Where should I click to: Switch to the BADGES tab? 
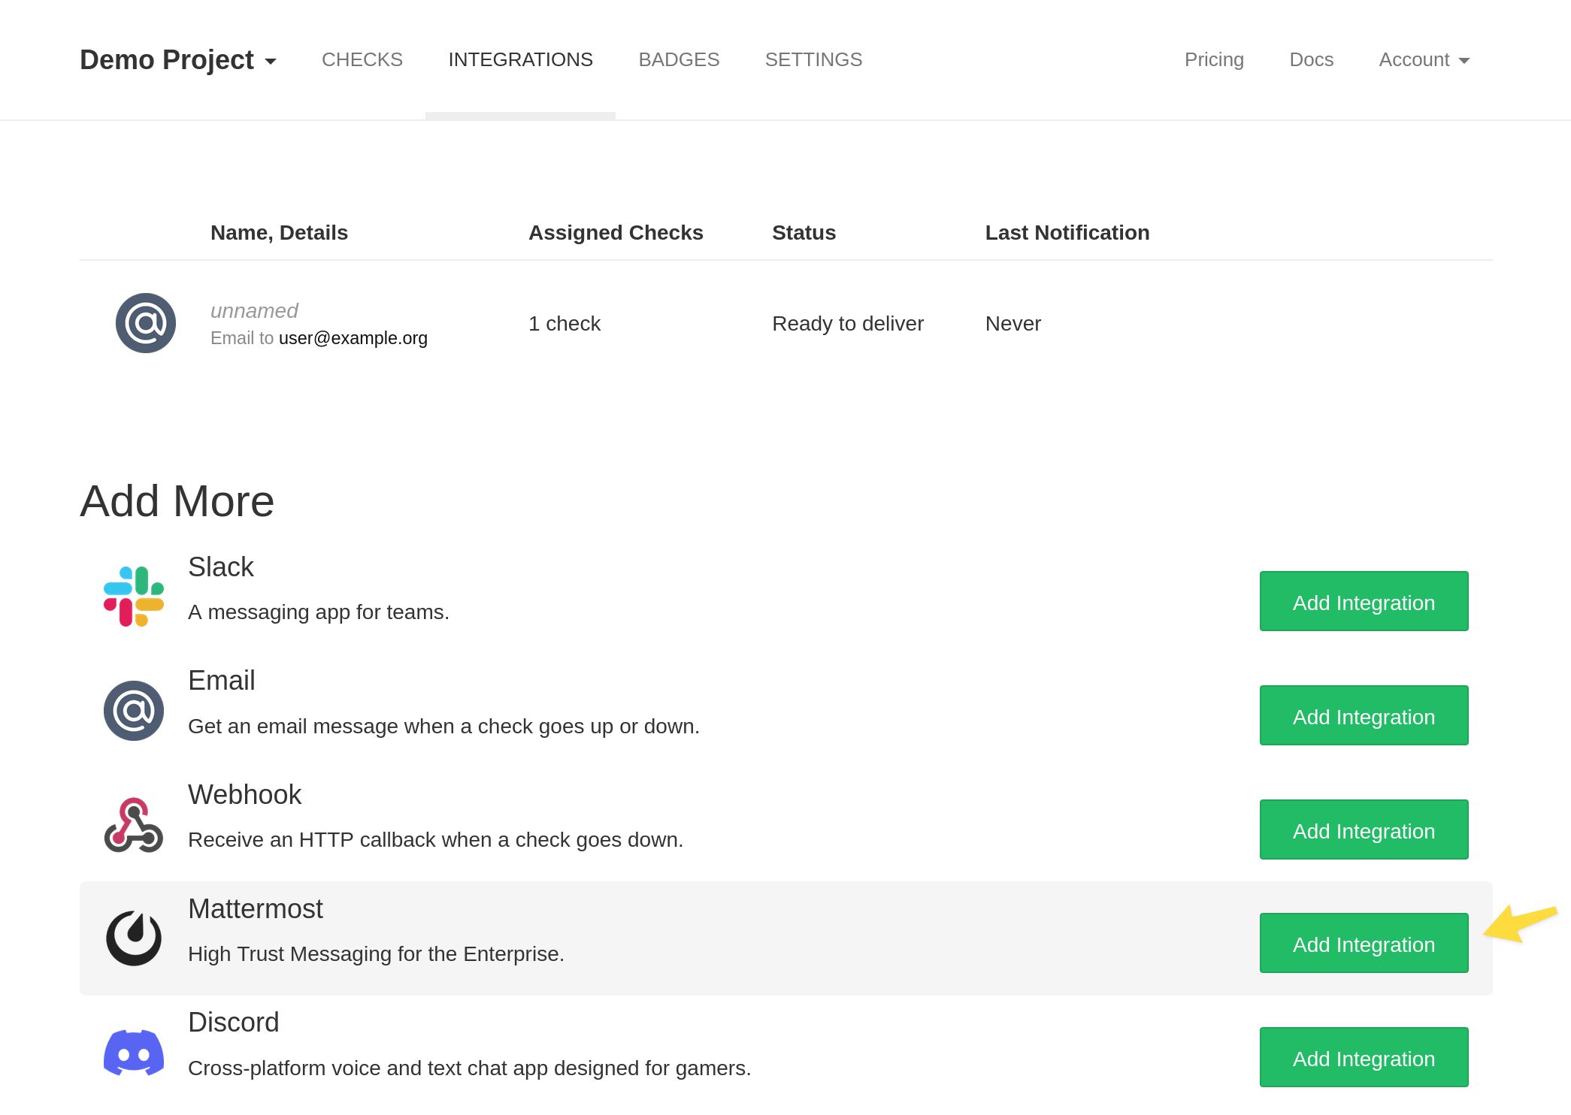679,59
